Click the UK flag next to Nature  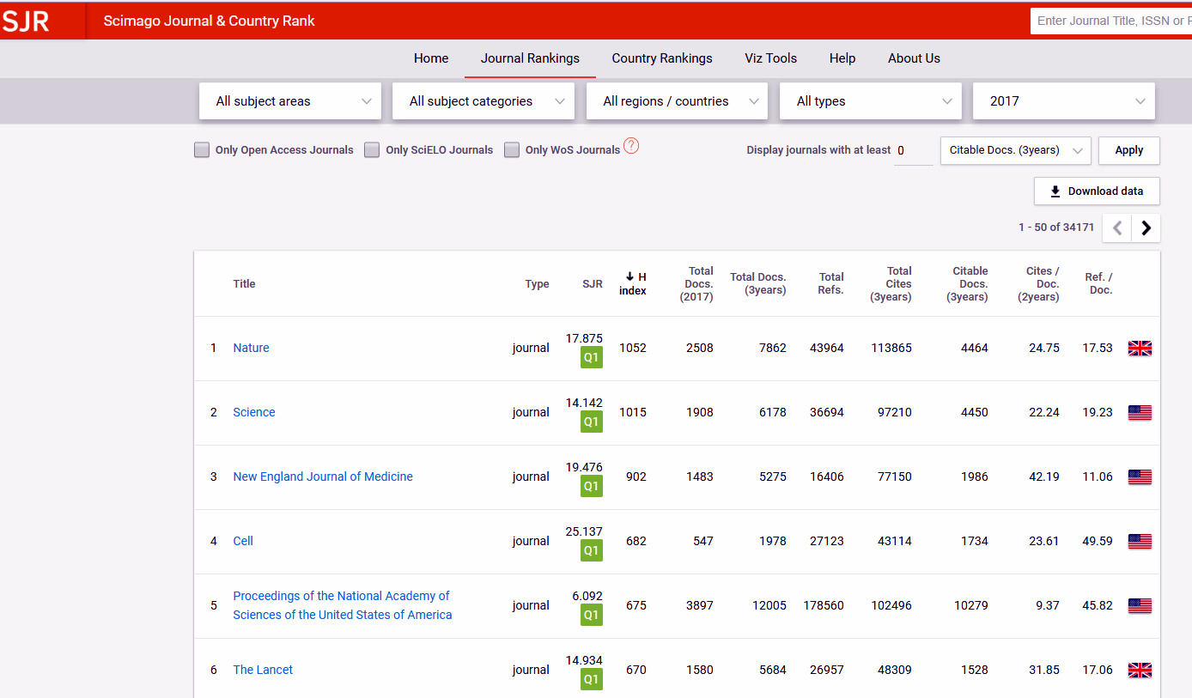[x=1140, y=348]
